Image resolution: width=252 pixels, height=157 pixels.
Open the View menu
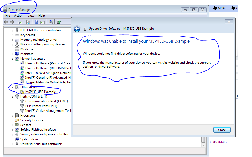coord(31,16)
